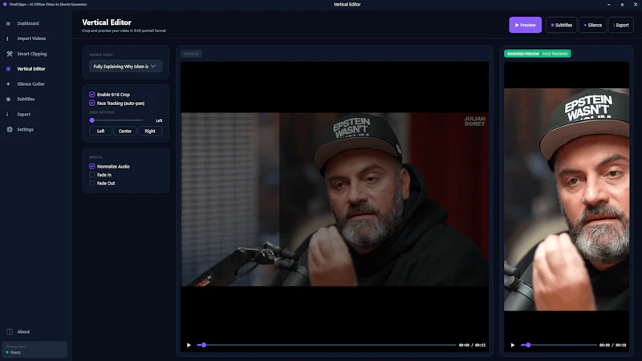Toggle Face Tracking (auto-pan) checkbox
Screen dimensions: 642x361
pos(91,103)
